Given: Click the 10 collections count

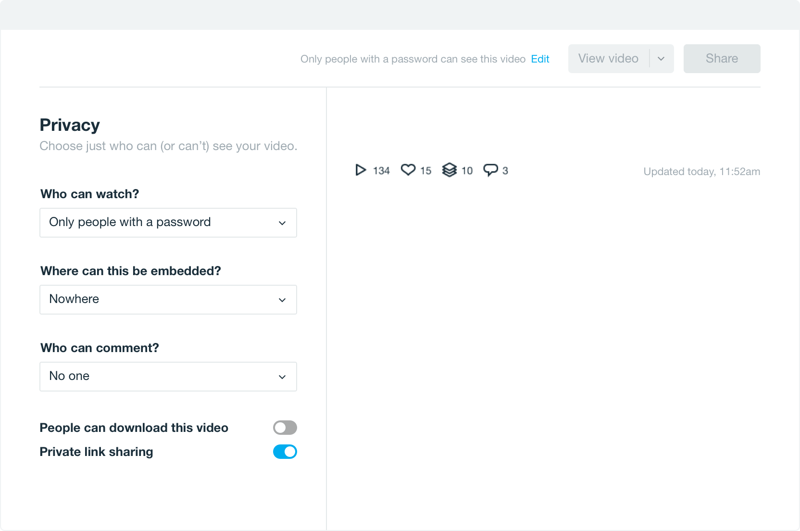Looking at the screenshot, I should (467, 171).
